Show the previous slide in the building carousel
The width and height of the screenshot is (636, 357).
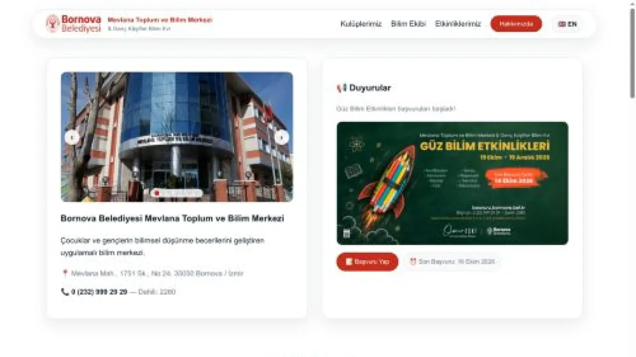point(72,137)
